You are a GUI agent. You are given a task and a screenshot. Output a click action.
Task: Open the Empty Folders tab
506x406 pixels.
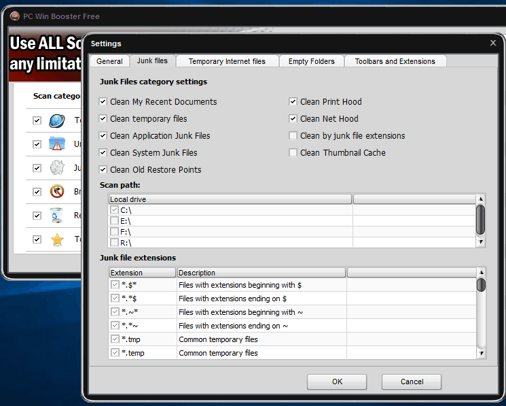pyautogui.click(x=311, y=61)
